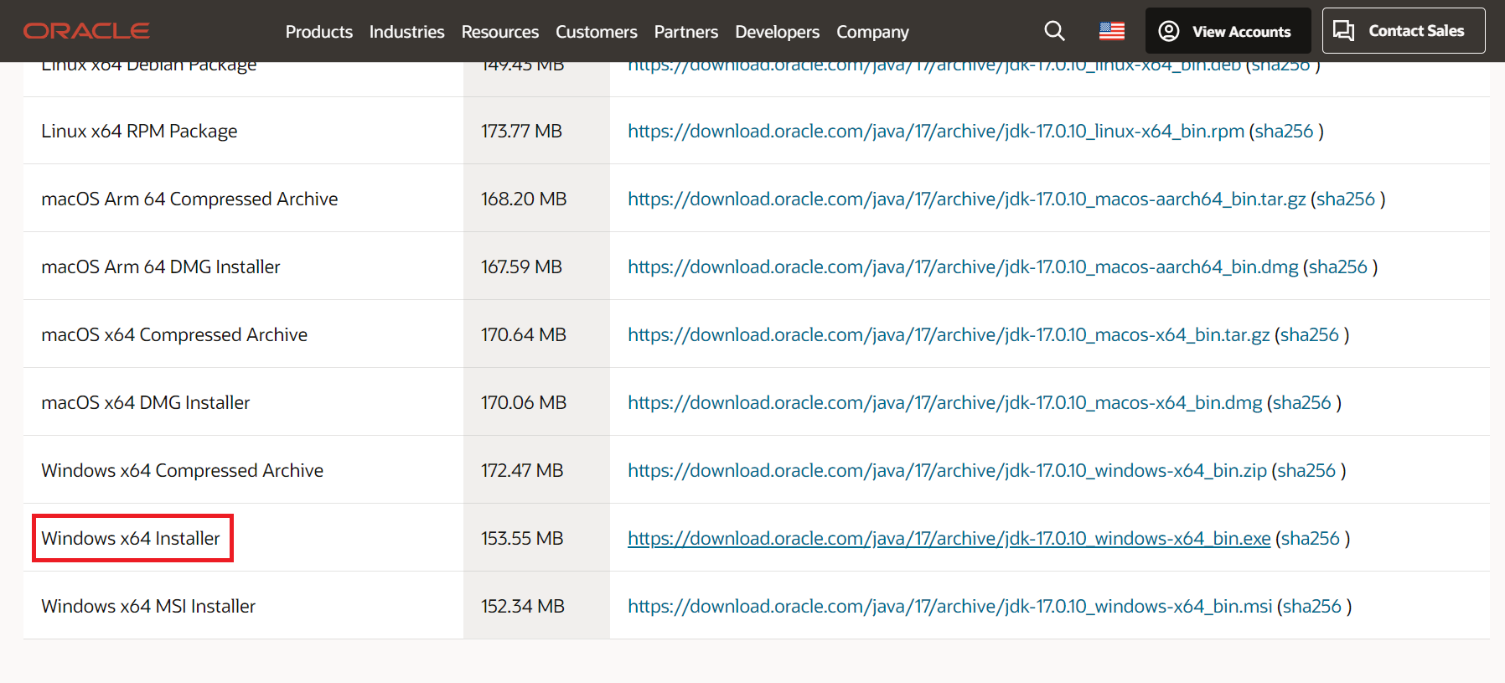Open the Customers menu
Image resolution: width=1505 pixels, height=683 pixels.
tap(597, 32)
